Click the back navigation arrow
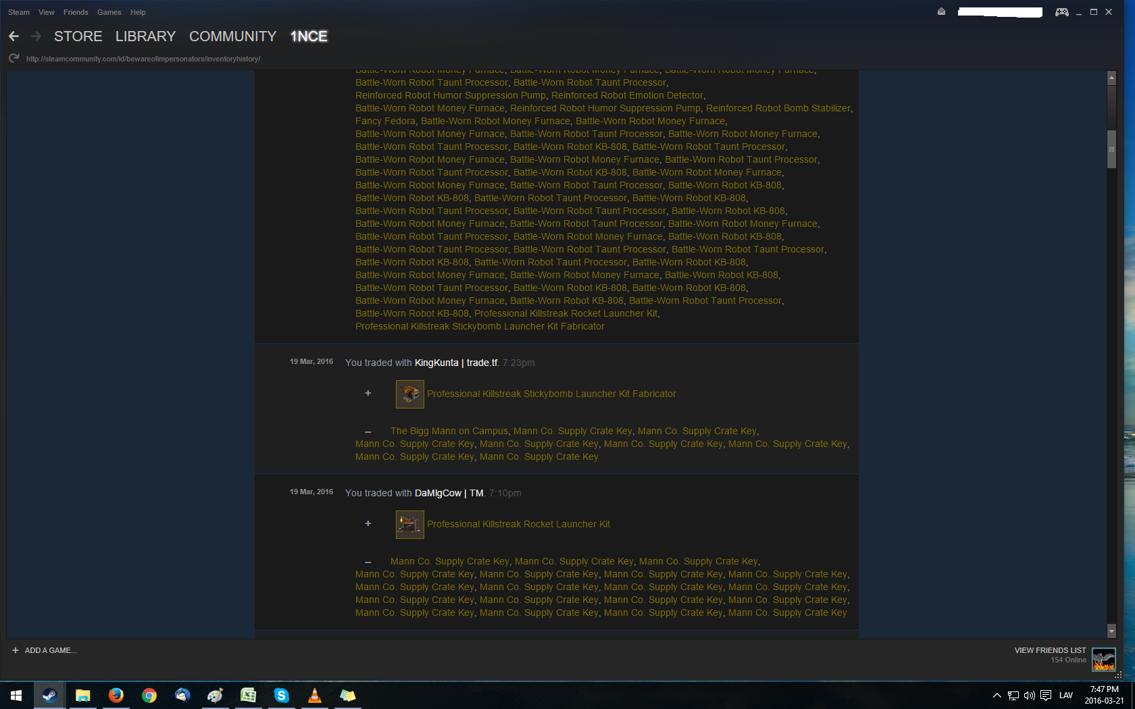The width and height of the screenshot is (1135, 709). [14, 36]
